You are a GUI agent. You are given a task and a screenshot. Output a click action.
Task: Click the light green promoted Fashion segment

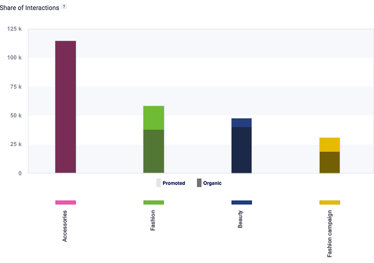(154, 118)
